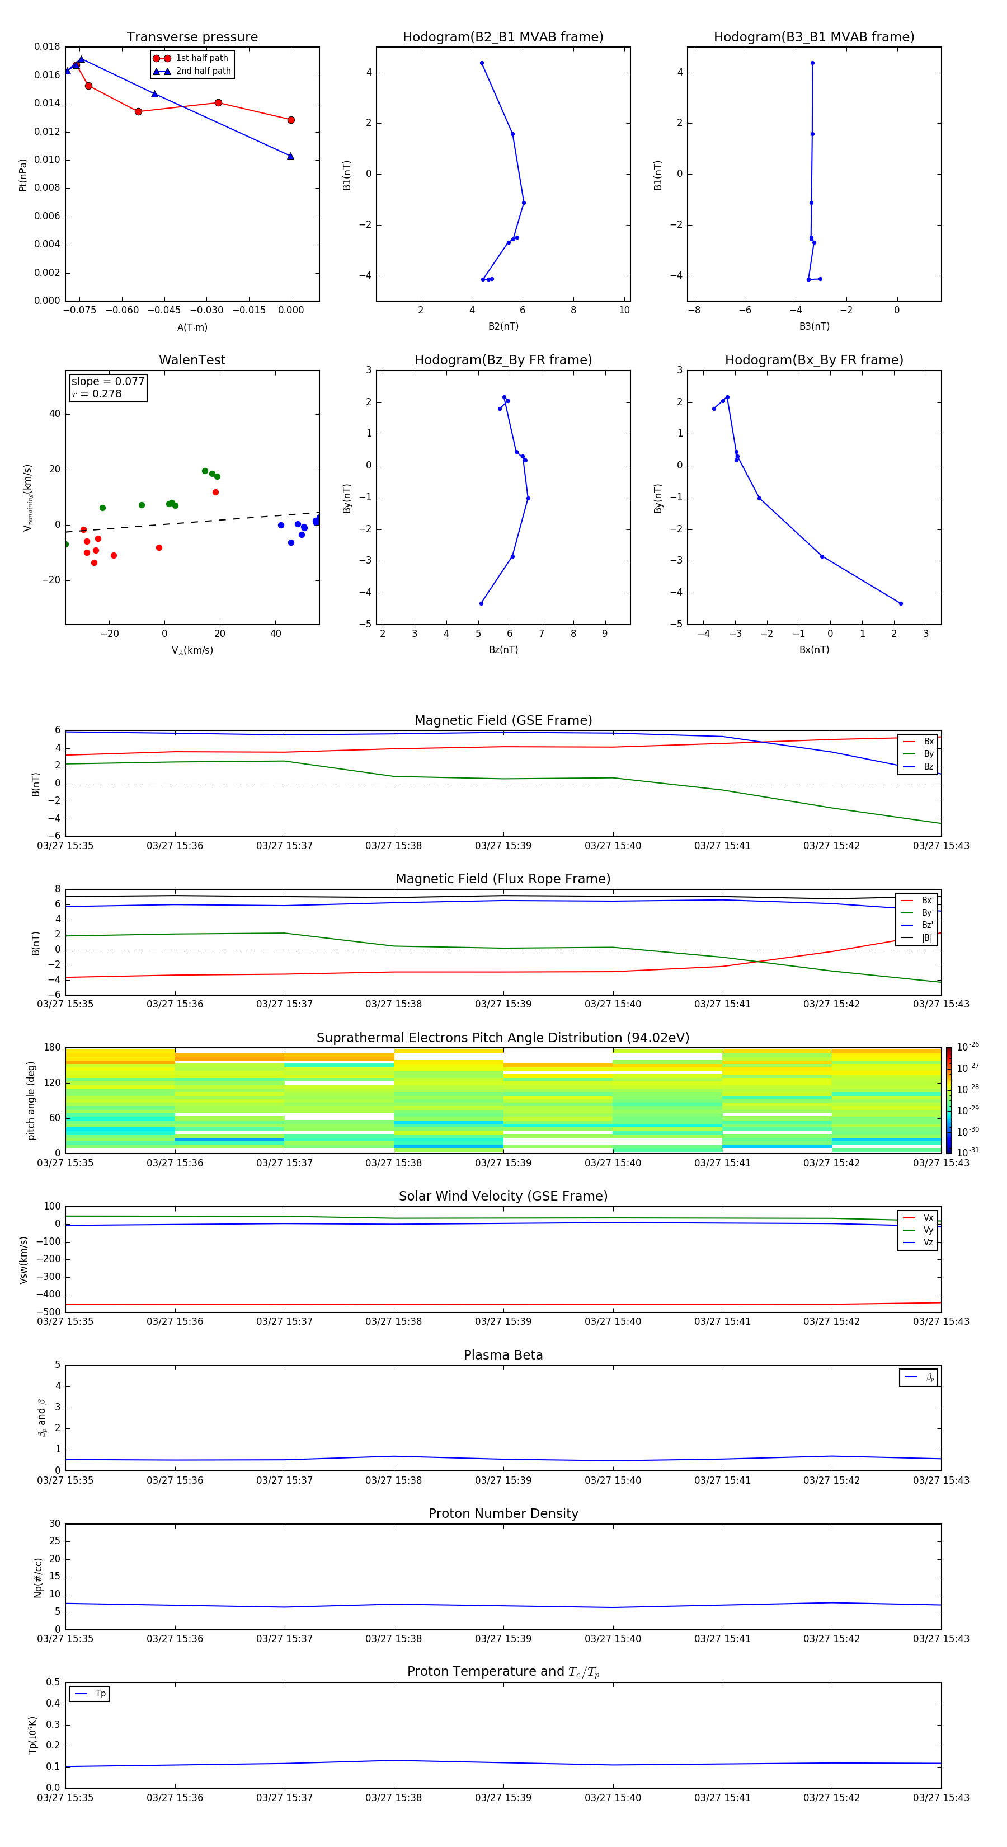Click '03/27 15:37' tick under pitch angle plot
Viewport: 1007px width, 1847px height.
click(x=285, y=1163)
